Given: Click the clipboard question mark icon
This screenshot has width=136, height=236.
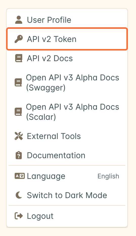Looking at the screenshot, I should point(19,155).
